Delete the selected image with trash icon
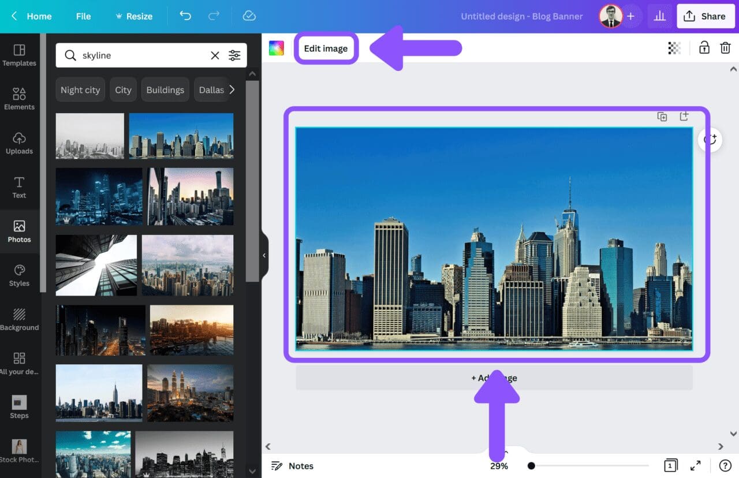 coord(726,48)
